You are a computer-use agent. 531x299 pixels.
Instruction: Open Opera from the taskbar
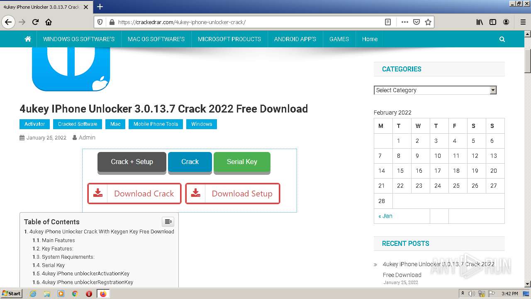coord(89,294)
